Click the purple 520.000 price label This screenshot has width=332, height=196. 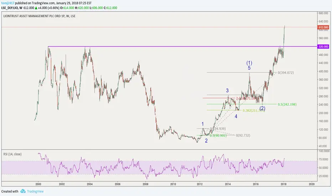[323, 46]
